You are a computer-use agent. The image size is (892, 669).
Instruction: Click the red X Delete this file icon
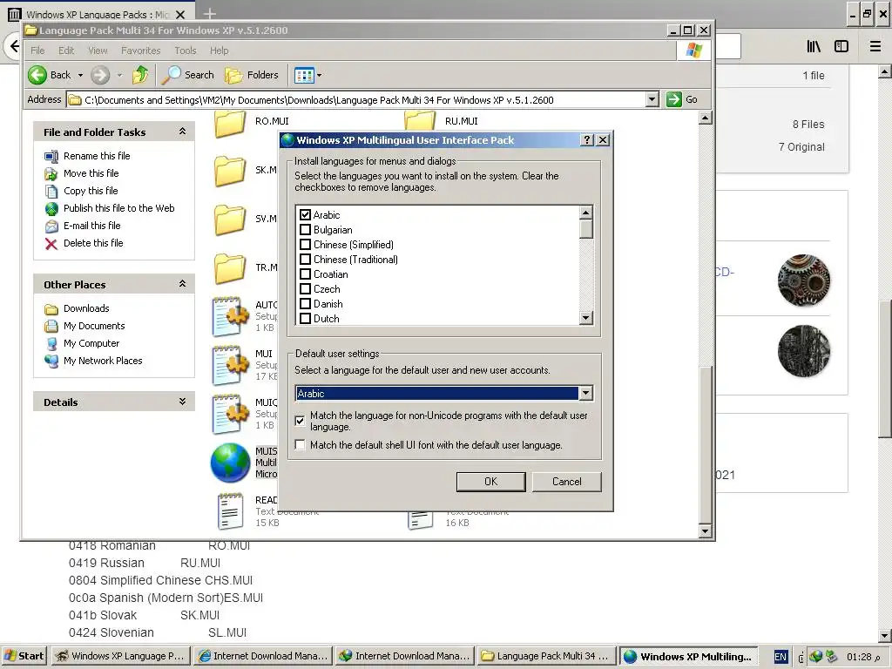tap(51, 244)
